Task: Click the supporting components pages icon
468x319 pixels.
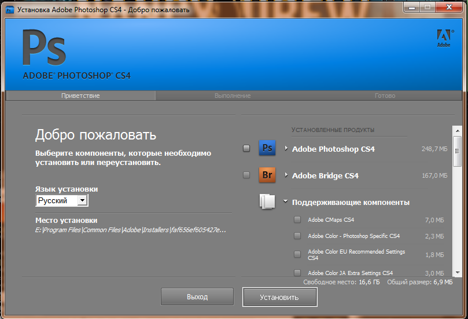Action: [x=267, y=201]
